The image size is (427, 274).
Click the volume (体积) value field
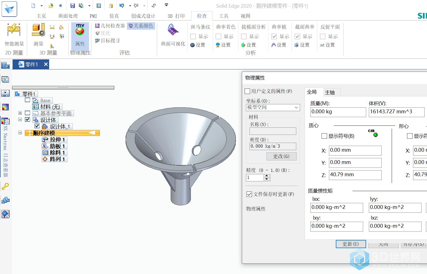point(396,112)
